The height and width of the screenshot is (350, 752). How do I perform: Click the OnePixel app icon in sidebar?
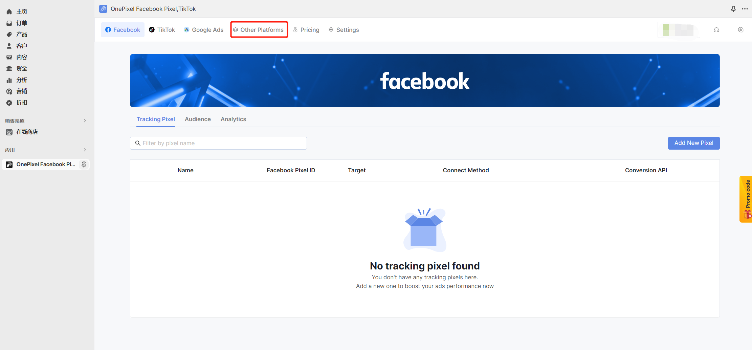pyautogui.click(x=9, y=165)
